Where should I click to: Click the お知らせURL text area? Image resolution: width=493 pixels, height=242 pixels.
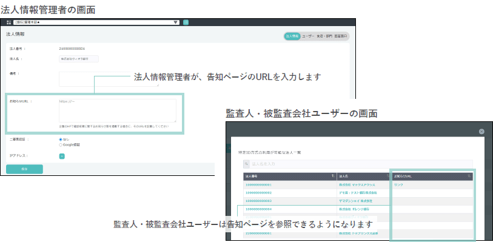(117, 110)
